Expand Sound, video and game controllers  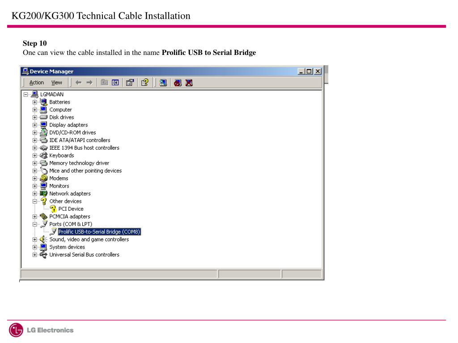pos(35,239)
